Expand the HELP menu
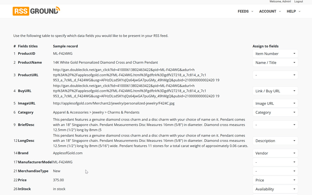Image resolution: width=312 pixels, height=195 pixels. pyautogui.click(x=293, y=11)
